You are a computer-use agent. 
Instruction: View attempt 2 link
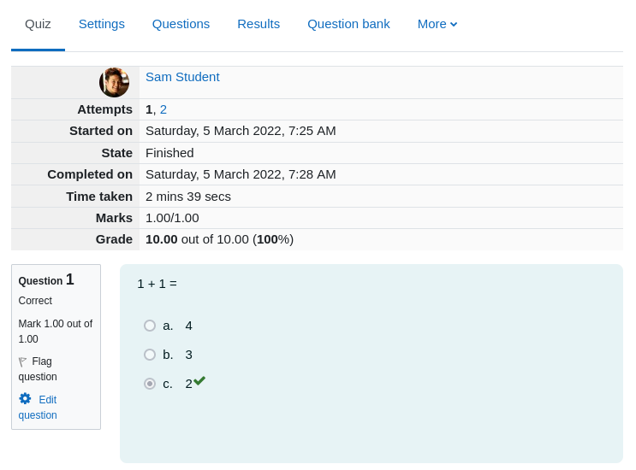163,109
